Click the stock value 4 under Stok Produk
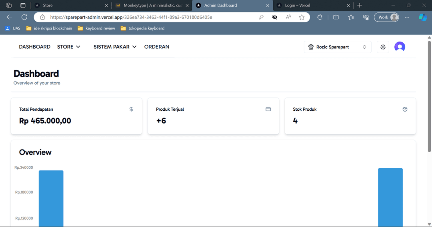Screen dimensions: 432x227 coord(295,121)
